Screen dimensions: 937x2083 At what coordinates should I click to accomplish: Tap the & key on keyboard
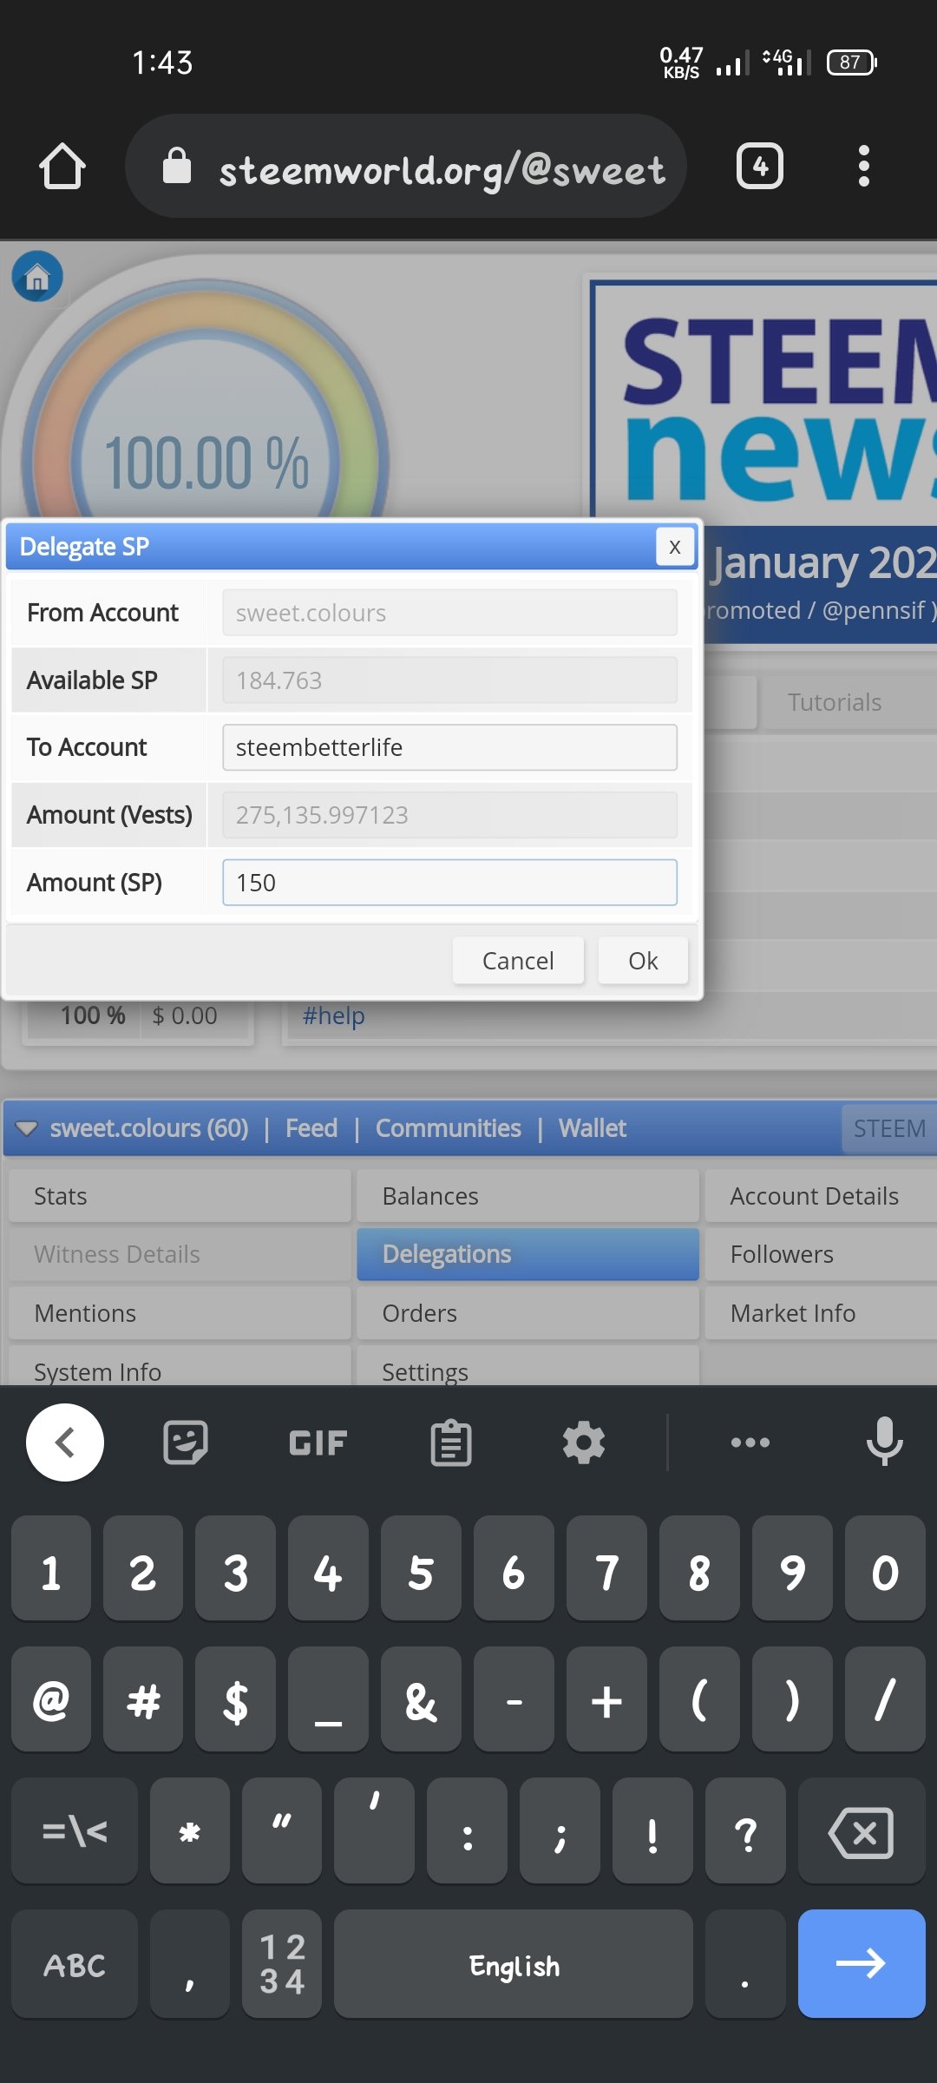(421, 1699)
